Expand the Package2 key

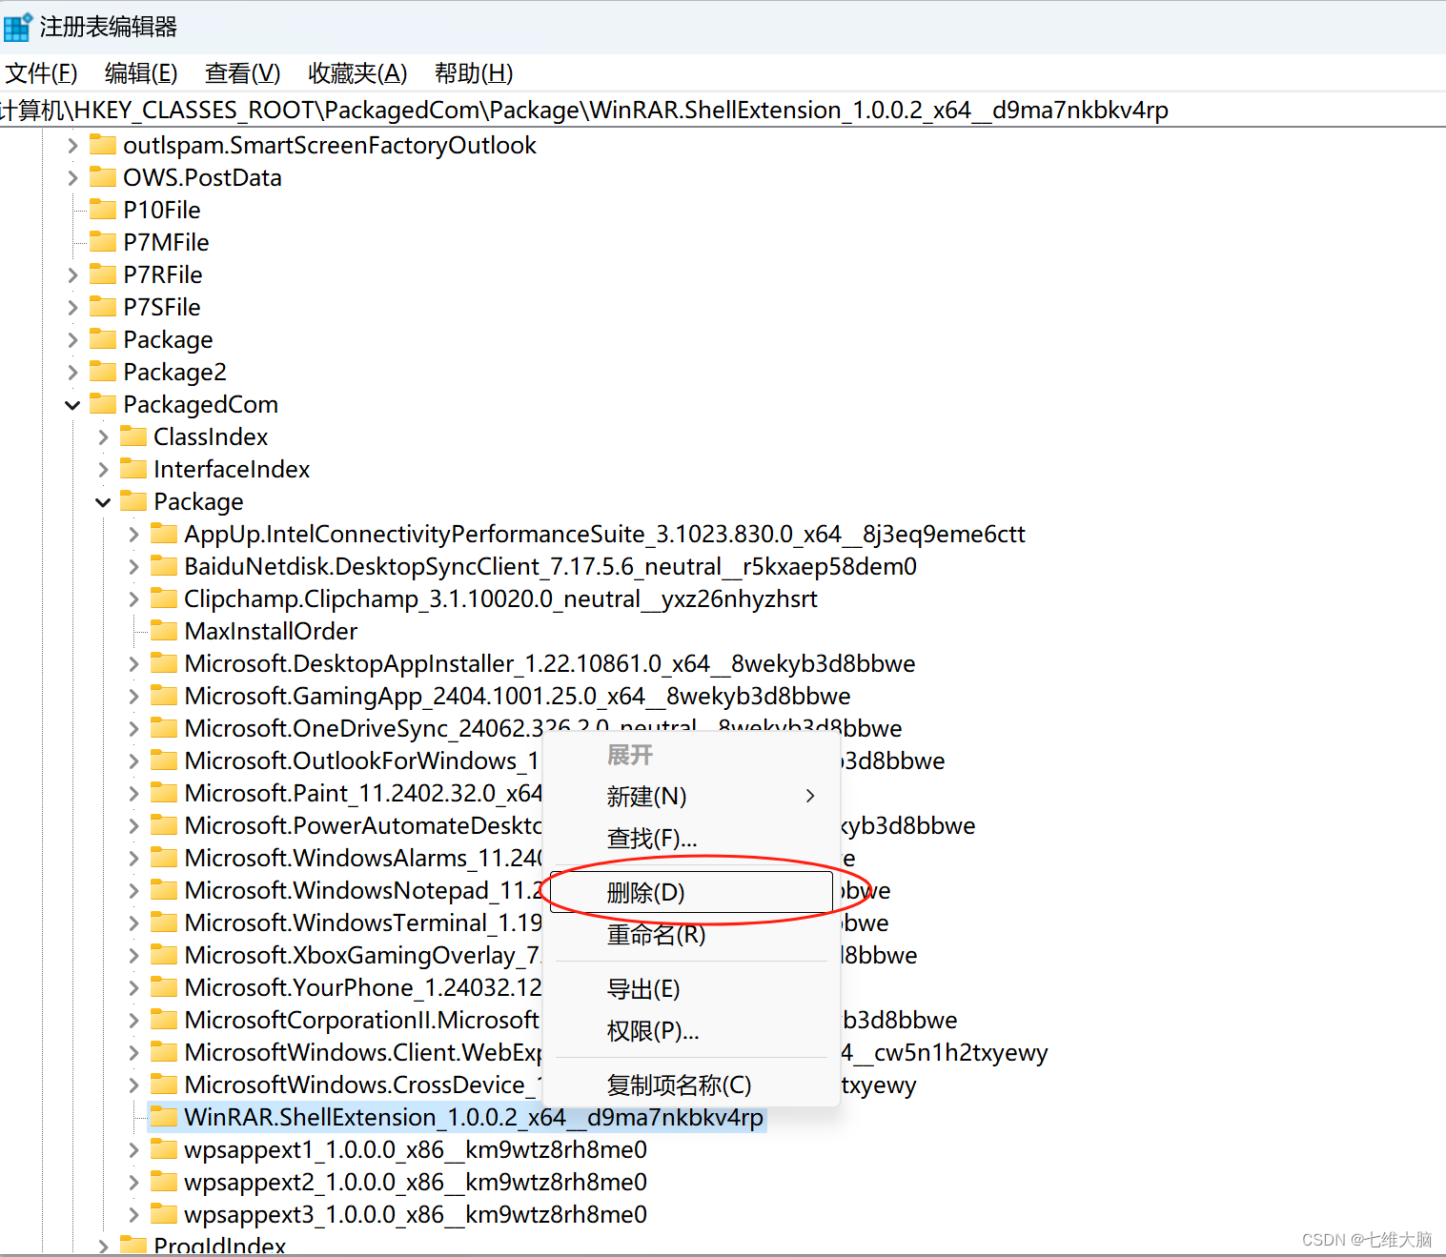coord(72,373)
